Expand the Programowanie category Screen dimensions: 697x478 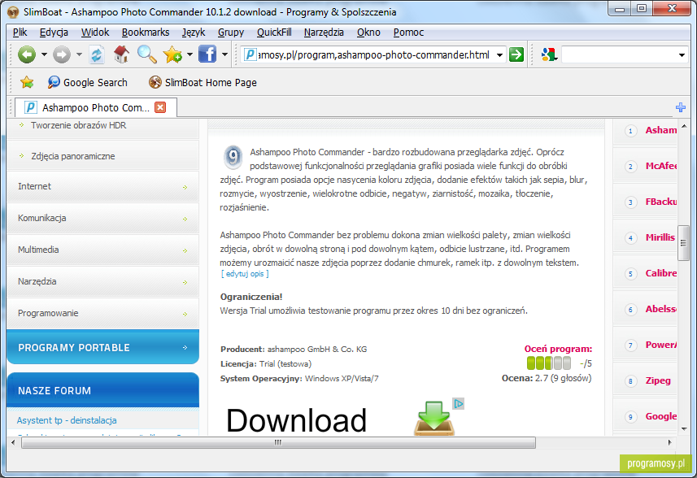[102, 313]
